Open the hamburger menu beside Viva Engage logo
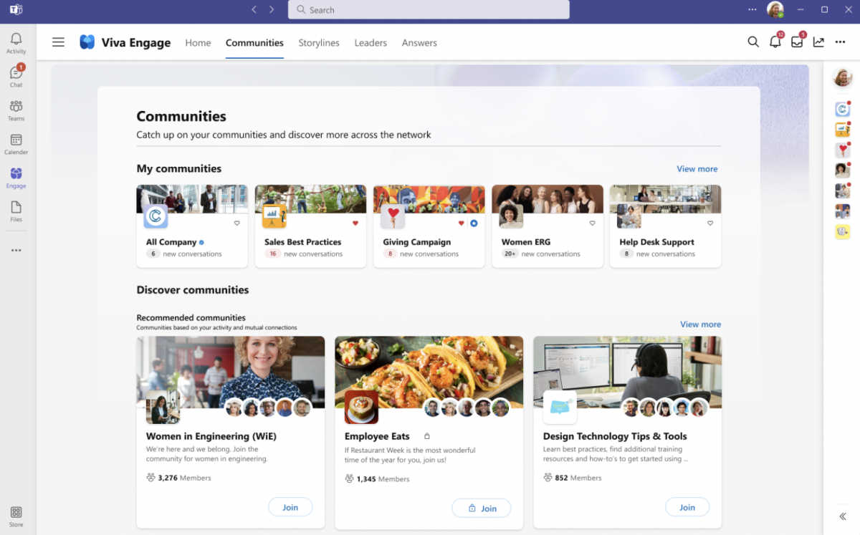 pos(58,42)
